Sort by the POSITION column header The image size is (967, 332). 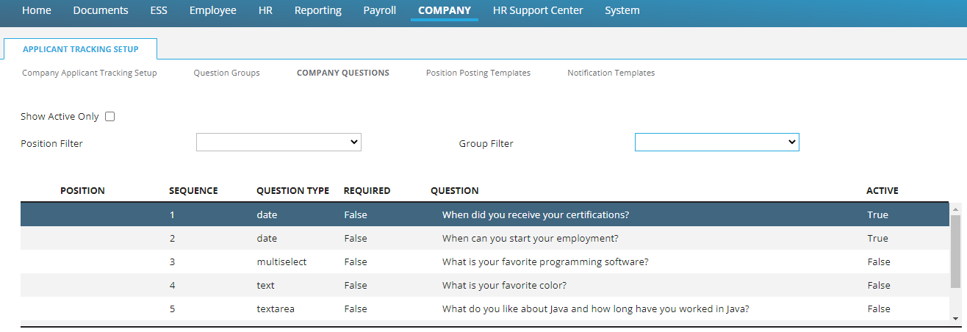82,190
